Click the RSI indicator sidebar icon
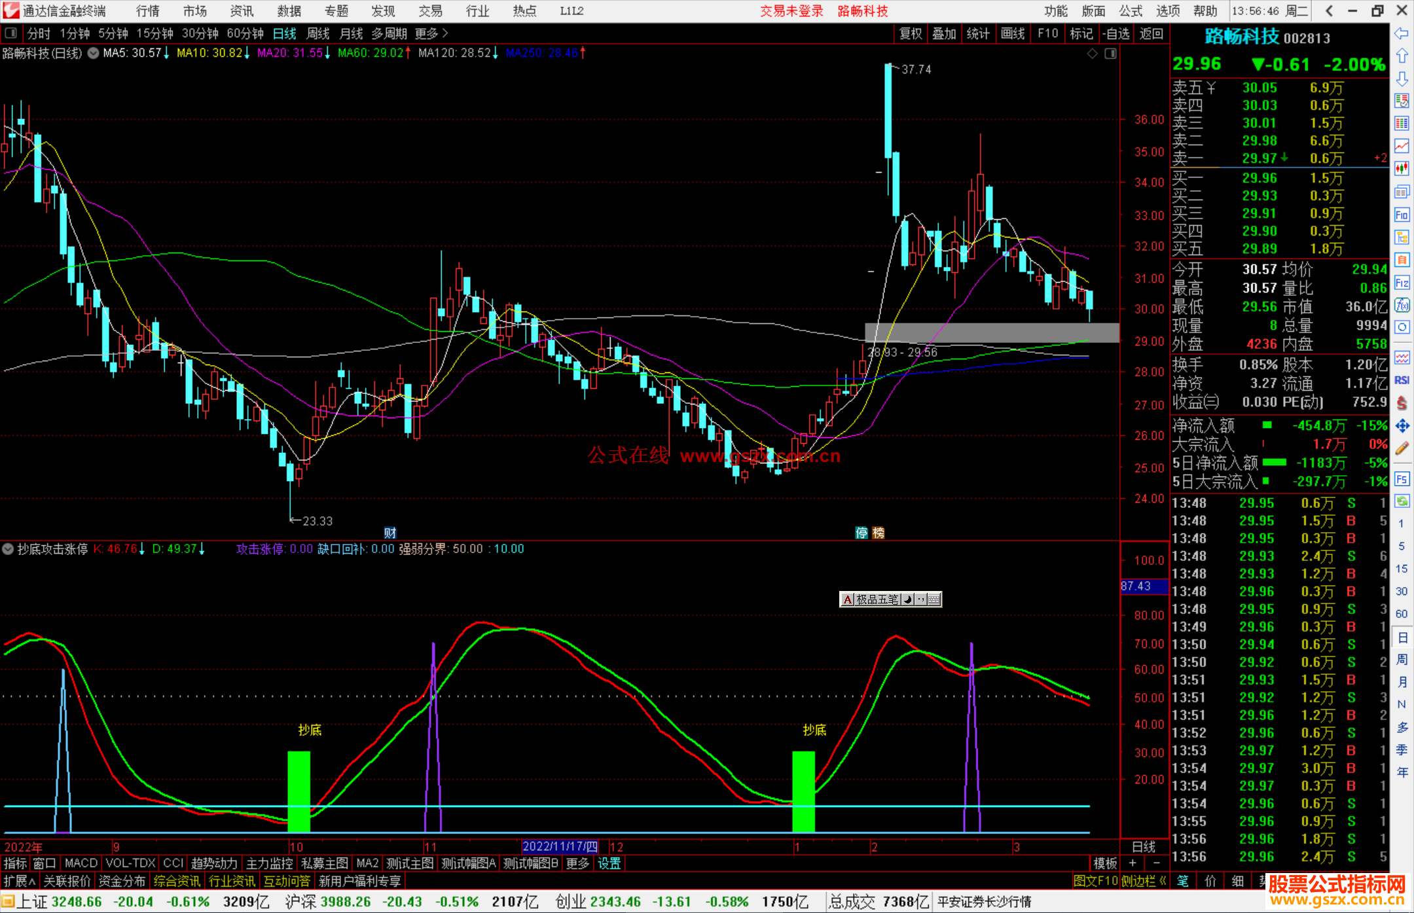 click(1402, 380)
